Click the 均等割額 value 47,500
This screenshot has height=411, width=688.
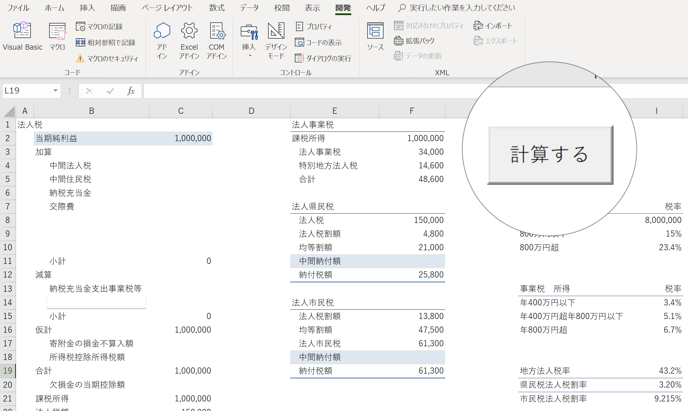pyautogui.click(x=412, y=330)
